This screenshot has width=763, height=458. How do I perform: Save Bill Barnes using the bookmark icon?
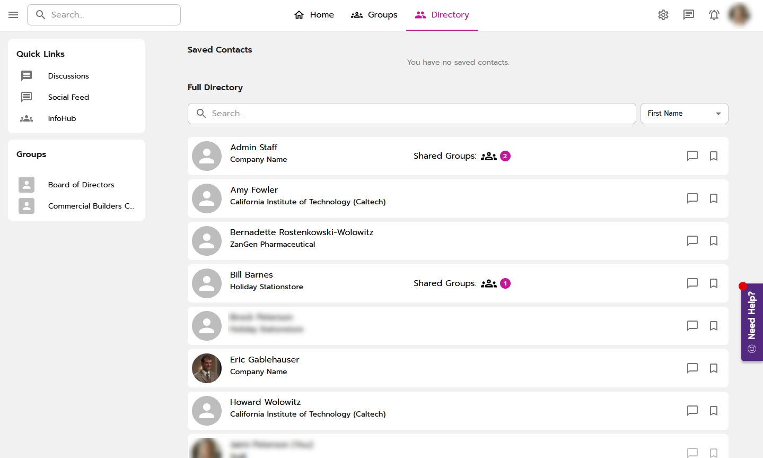(x=714, y=283)
